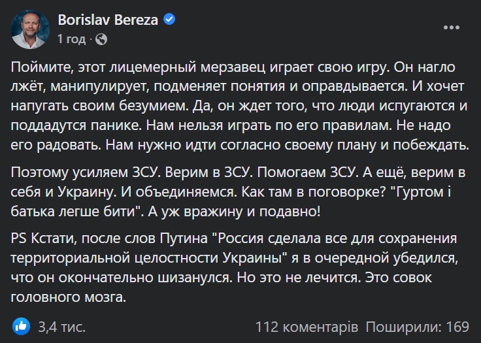
Task: Open Borislav Bereza's profile picture
Action: click(x=30, y=29)
